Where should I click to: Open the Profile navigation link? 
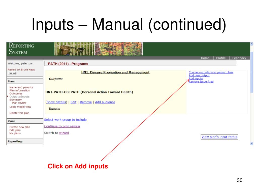point(221,58)
